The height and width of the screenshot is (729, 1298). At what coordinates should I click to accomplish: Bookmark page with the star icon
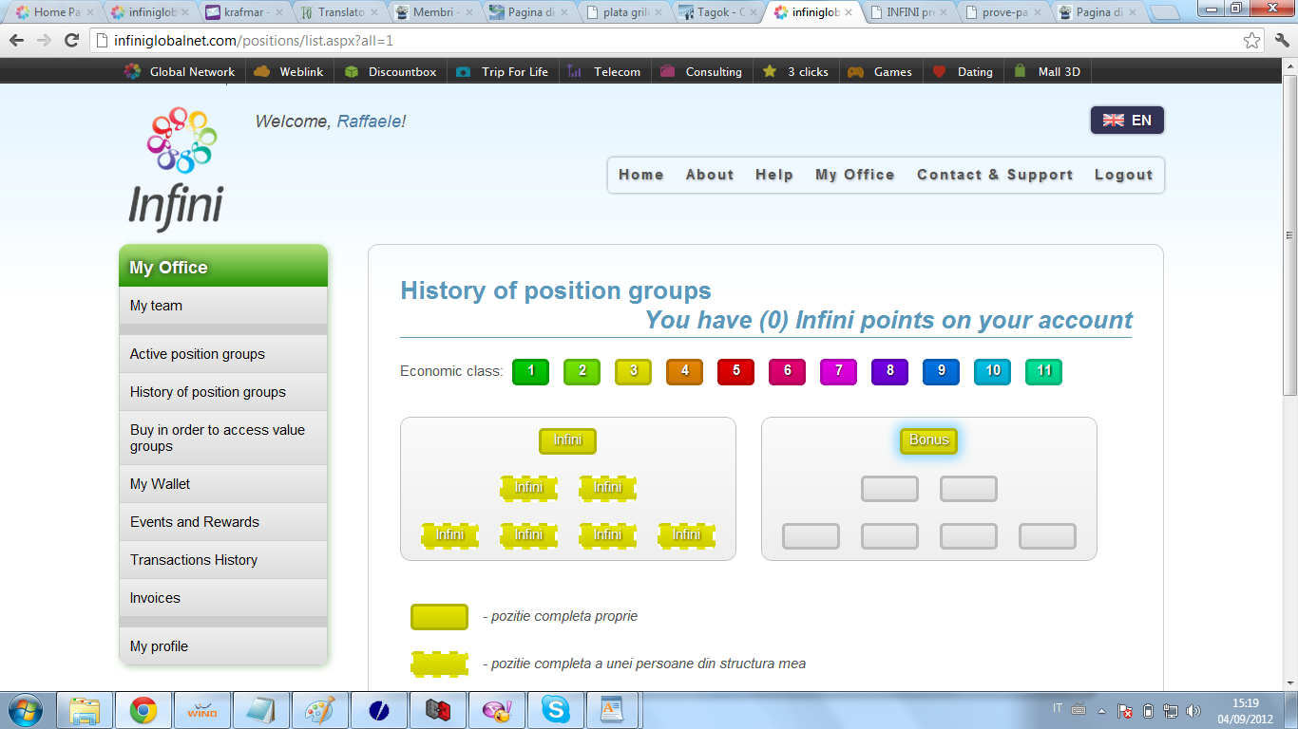(1251, 41)
